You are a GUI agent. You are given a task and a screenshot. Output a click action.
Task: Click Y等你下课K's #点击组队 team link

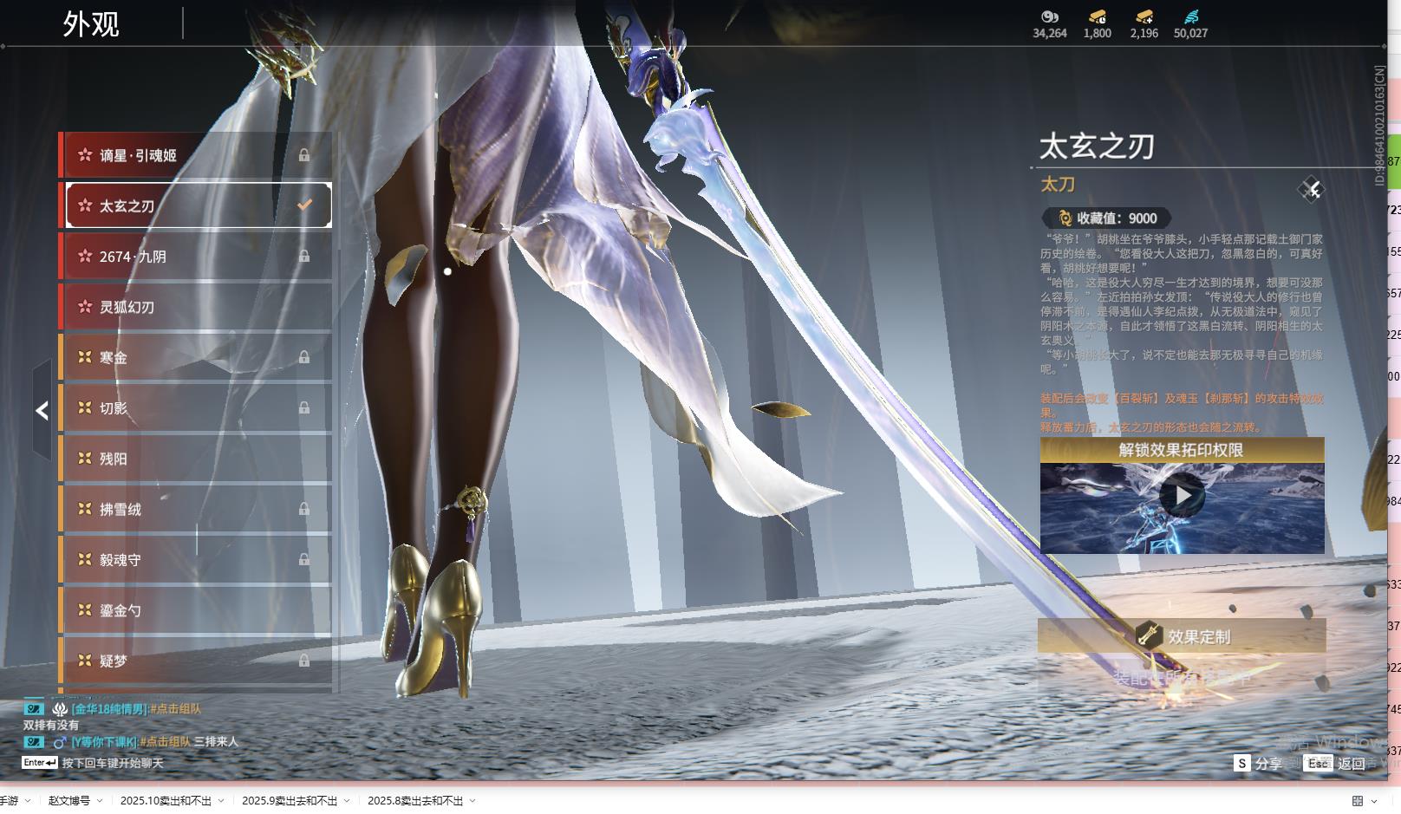166,742
